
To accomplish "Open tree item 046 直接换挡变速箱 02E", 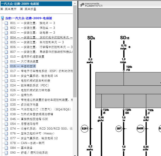I will point(29,119).
